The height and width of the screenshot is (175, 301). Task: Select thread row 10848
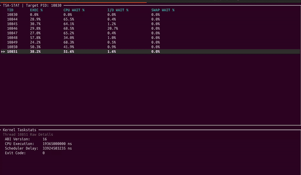click(x=150, y=38)
